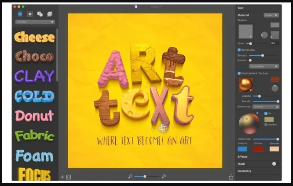Screen dimensions: 293x186
Task: Click the document icon in title bar
Action: pos(136,7)
